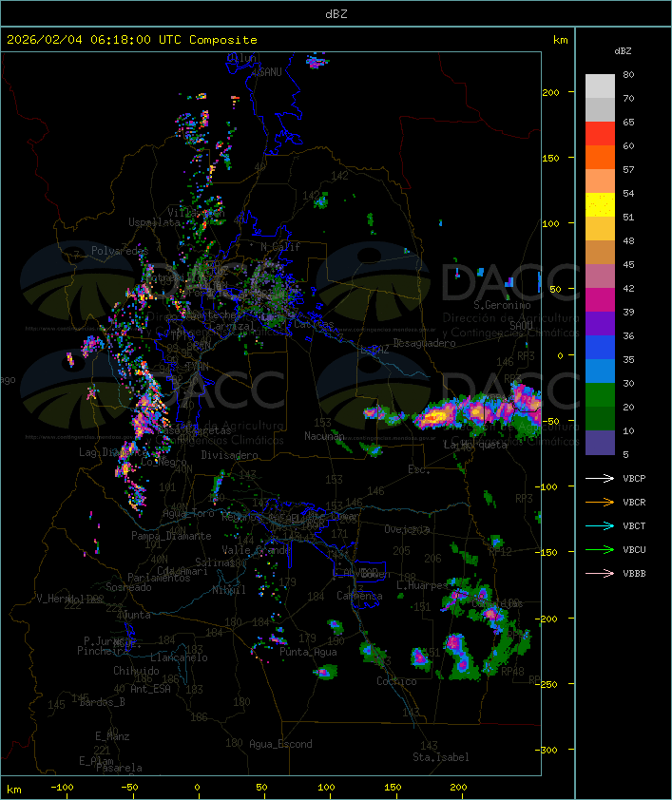This screenshot has width=672, height=800.
Task: Pick the light blue 30–35 dBZ swatch
Action: (x=600, y=371)
